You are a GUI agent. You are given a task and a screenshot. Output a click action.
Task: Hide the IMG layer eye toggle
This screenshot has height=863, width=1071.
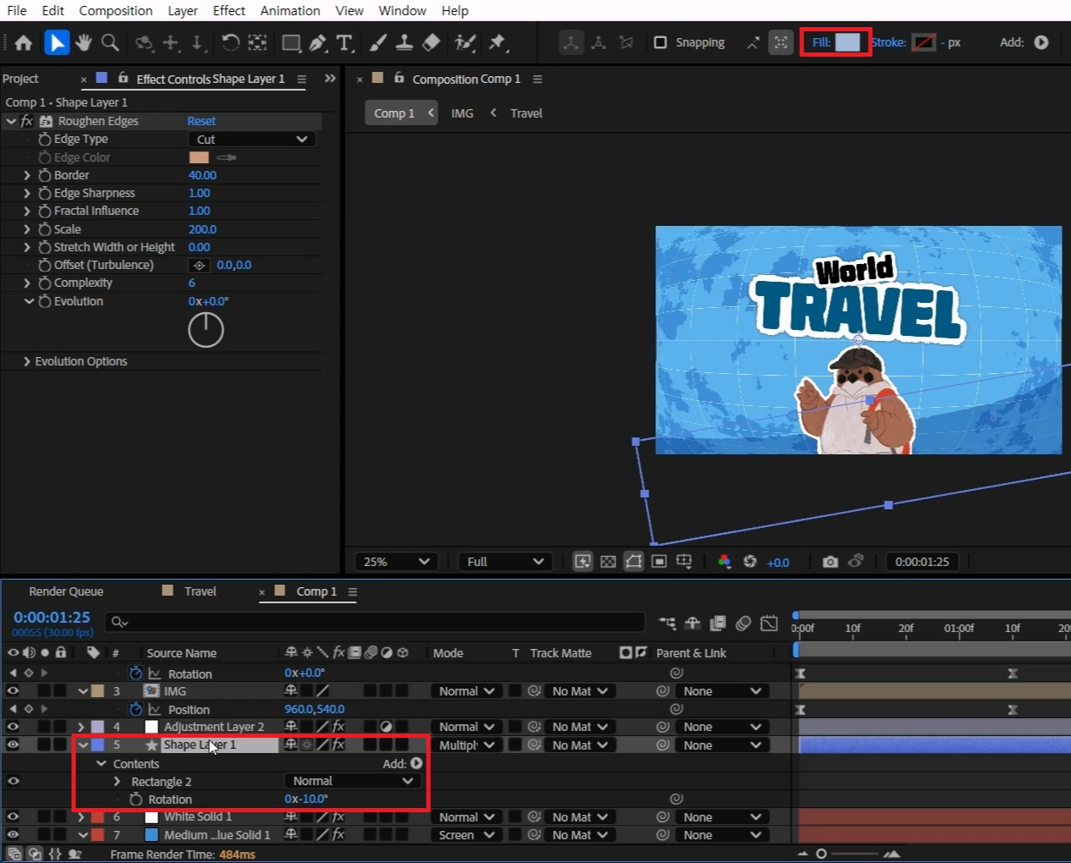[x=13, y=691]
